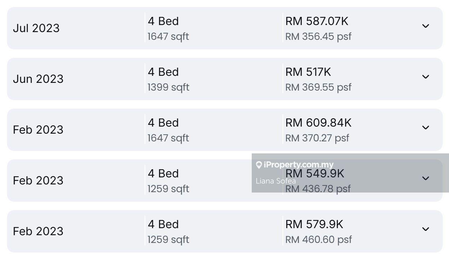Expand chevron on the RM 549.9K row
The width and height of the screenshot is (449, 256).
pos(426,178)
